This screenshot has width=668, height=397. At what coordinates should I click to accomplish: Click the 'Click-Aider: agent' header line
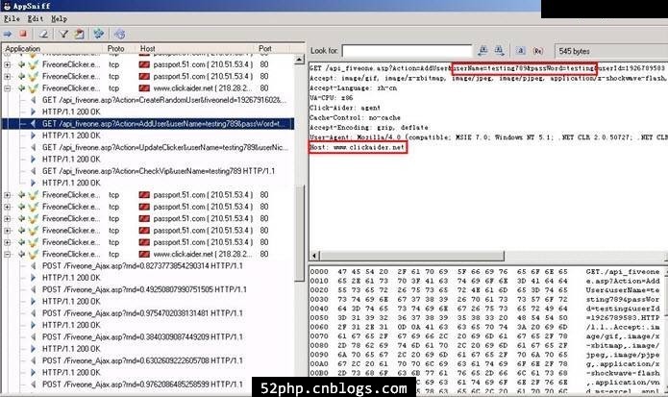345,108
